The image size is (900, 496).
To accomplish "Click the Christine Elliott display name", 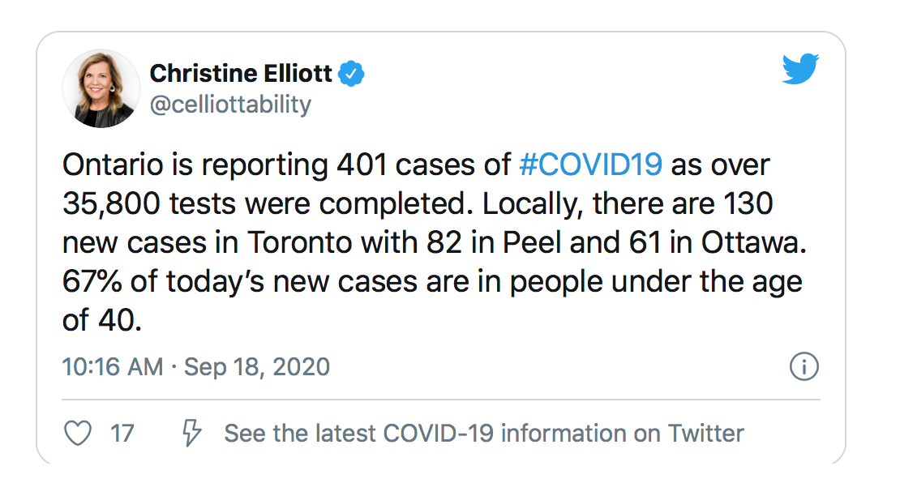I will 241,74.
